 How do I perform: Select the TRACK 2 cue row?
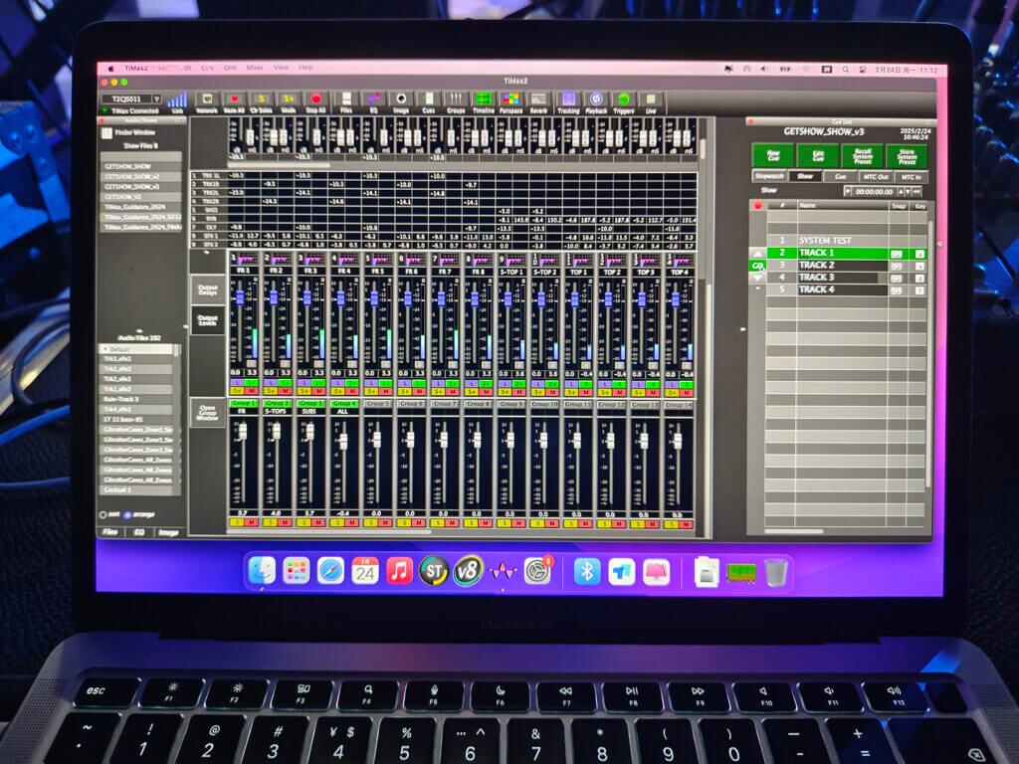[x=846, y=265]
